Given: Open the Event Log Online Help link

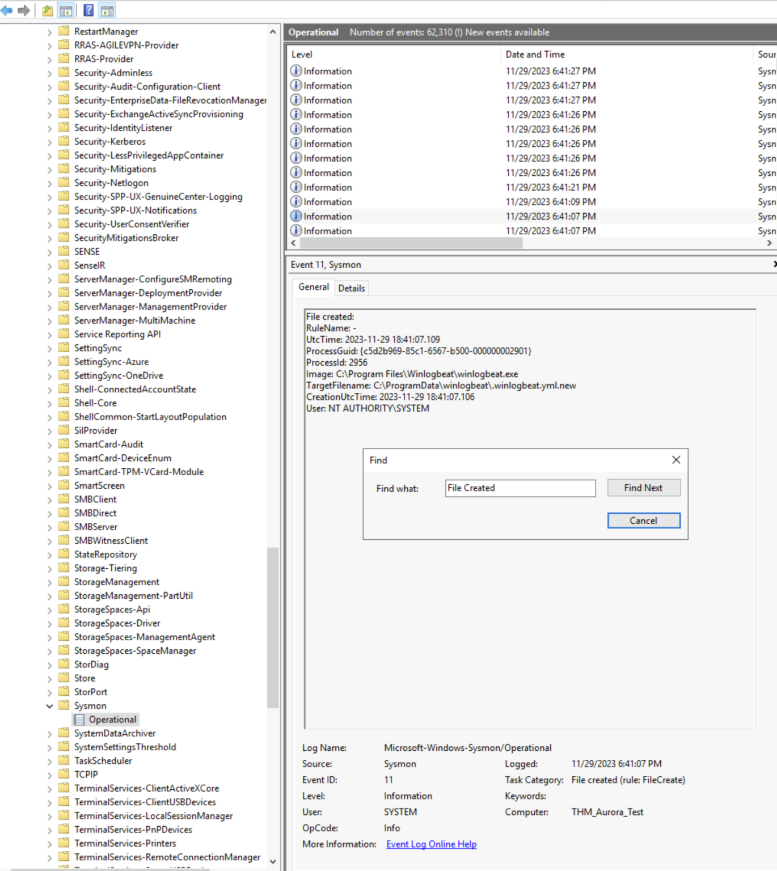Looking at the screenshot, I should (431, 844).
